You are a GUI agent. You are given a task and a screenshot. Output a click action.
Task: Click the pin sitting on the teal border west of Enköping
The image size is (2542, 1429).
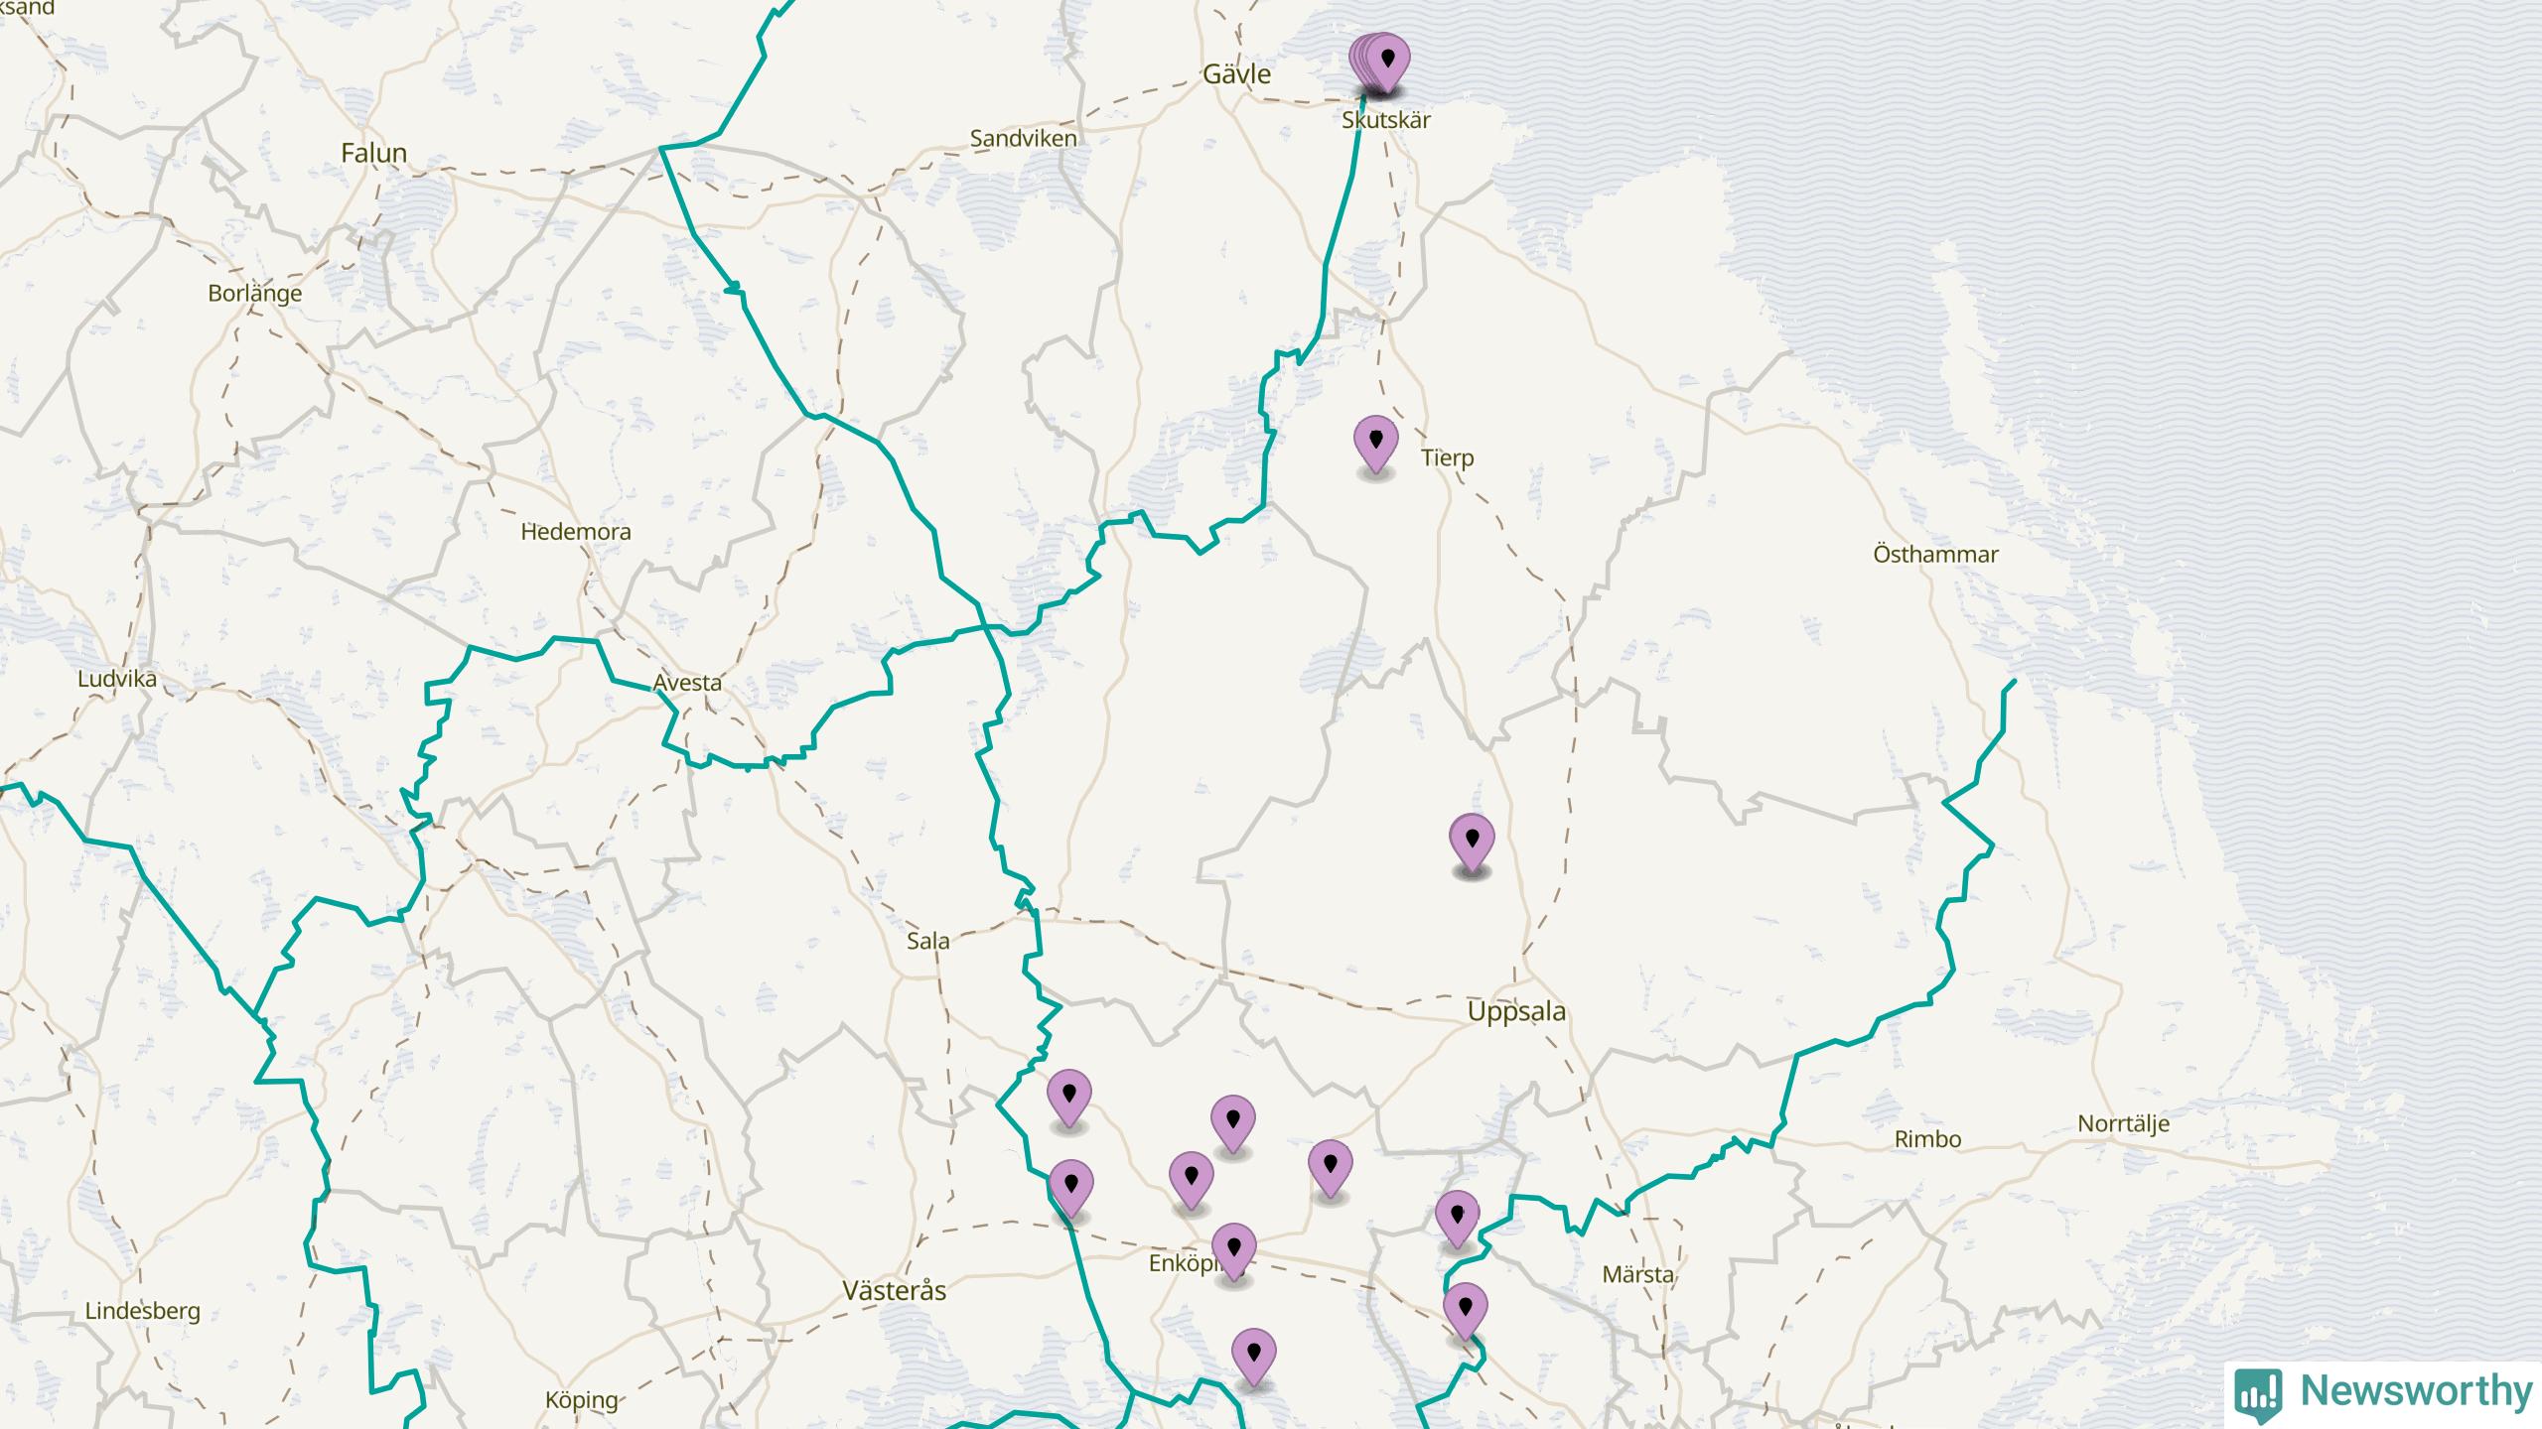[x=1071, y=1188]
